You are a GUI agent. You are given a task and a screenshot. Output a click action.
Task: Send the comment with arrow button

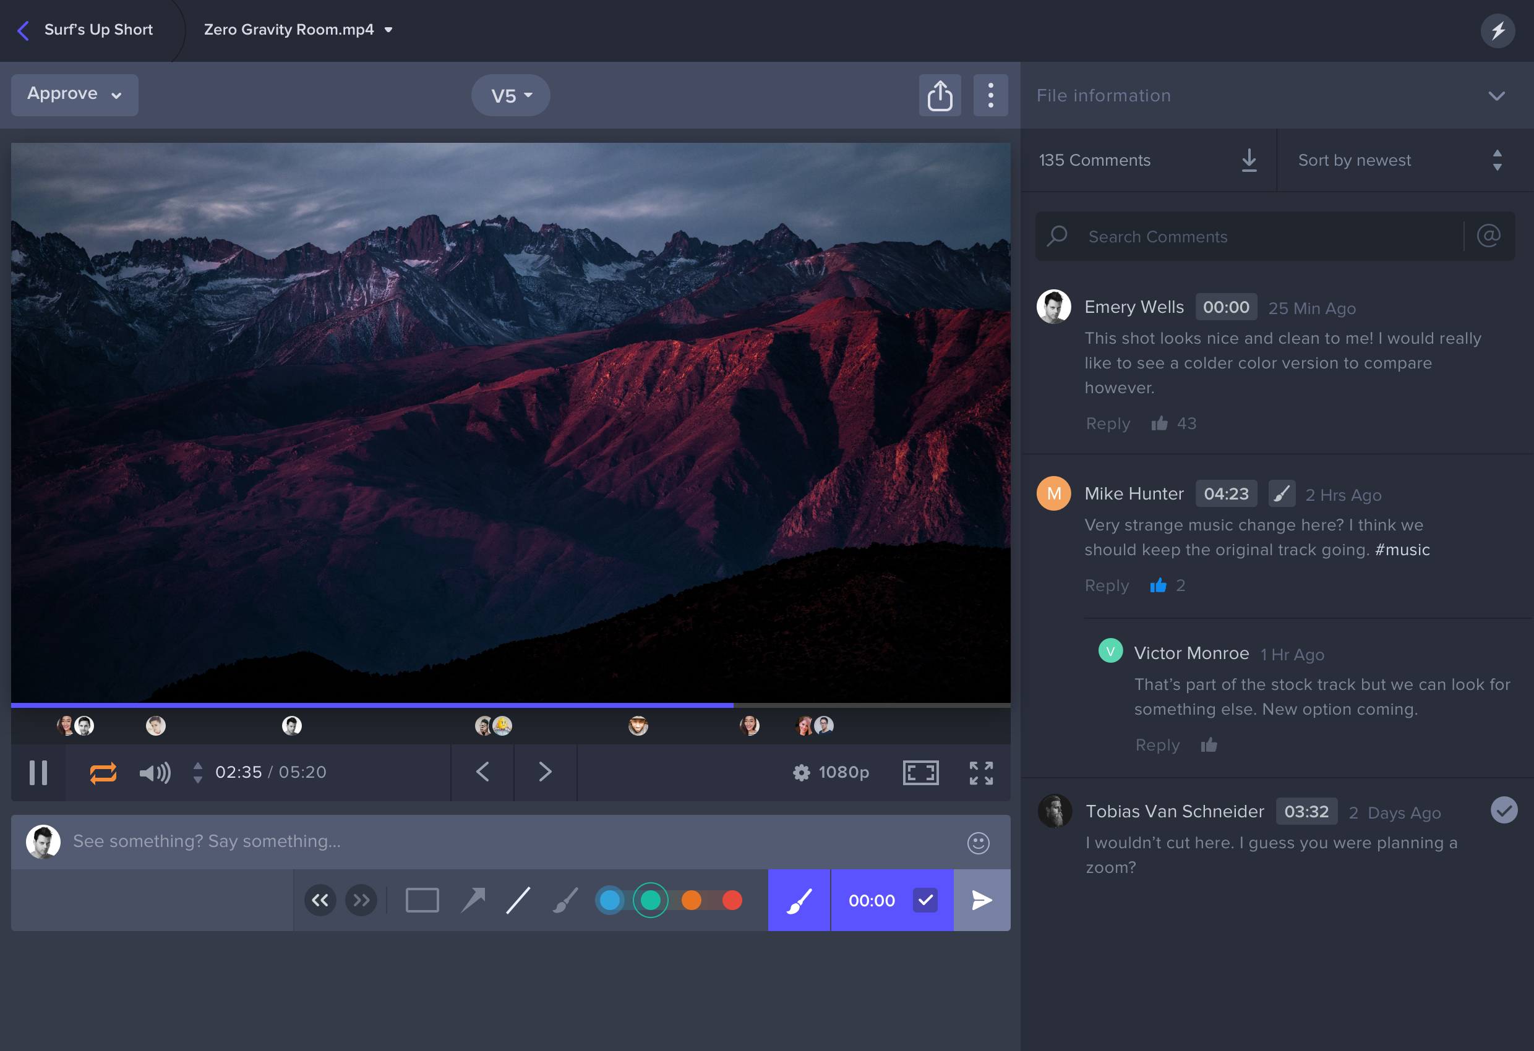(x=982, y=900)
